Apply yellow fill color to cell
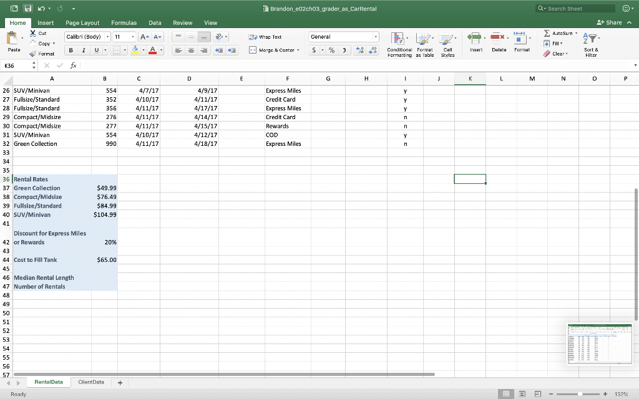 pos(135,50)
